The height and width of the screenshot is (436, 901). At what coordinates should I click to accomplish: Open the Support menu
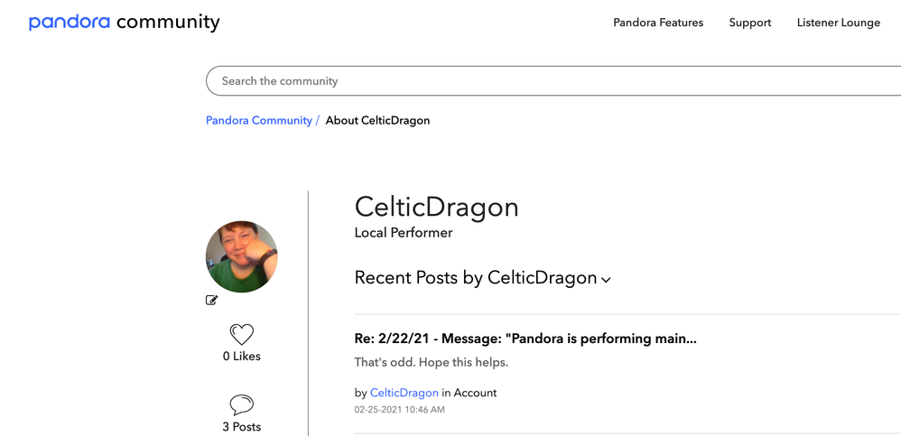[749, 23]
